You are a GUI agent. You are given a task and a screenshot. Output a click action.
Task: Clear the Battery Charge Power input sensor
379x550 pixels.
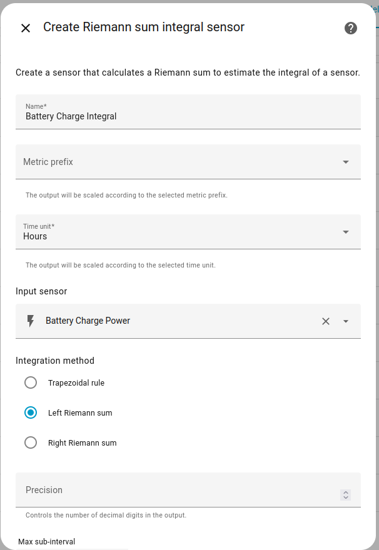(326, 321)
